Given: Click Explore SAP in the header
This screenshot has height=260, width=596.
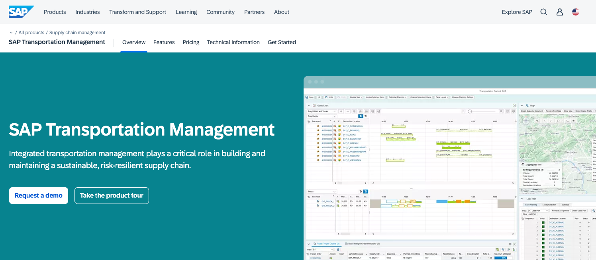Looking at the screenshot, I should pyautogui.click(x=517, y=12).
